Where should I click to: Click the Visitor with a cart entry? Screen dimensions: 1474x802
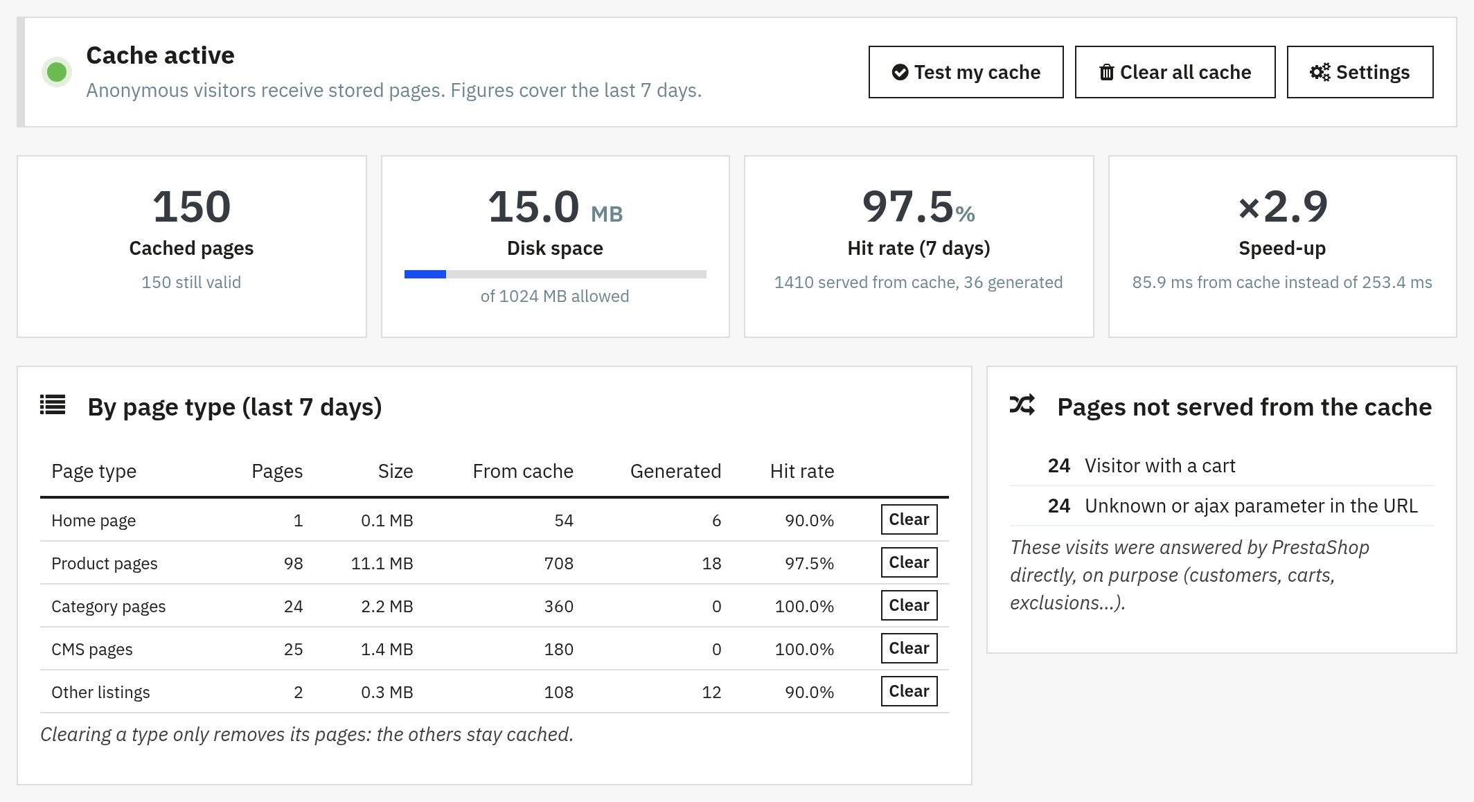[1160, 465]
